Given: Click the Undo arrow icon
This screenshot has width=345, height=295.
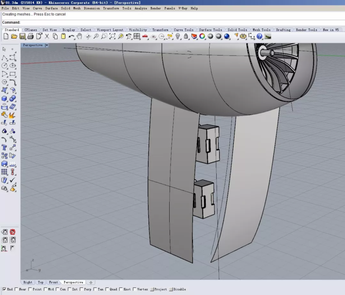Looking at the screenshot, I should 72,36.
